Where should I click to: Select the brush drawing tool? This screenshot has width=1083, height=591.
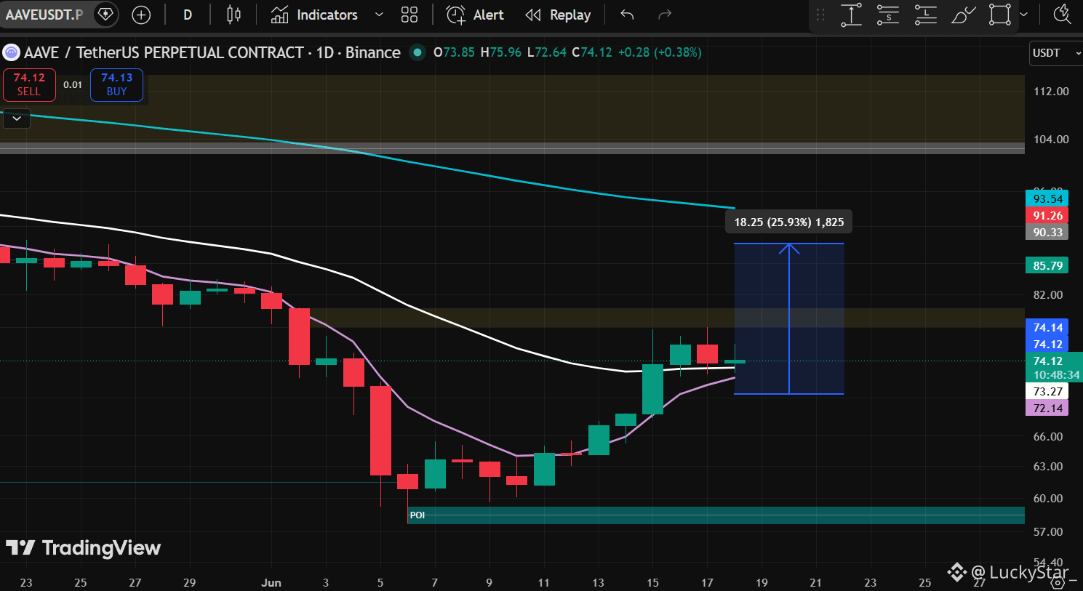(962, 15)
